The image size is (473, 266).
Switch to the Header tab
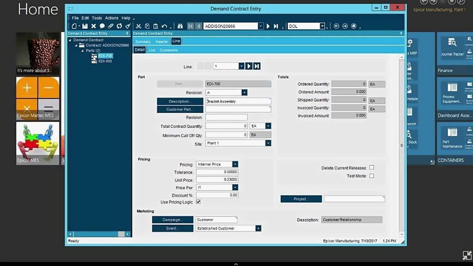161,41
